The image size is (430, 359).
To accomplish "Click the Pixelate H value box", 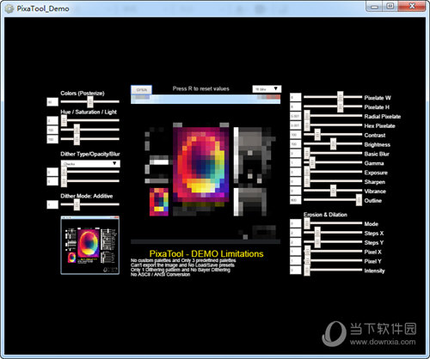I will point(296,106).
